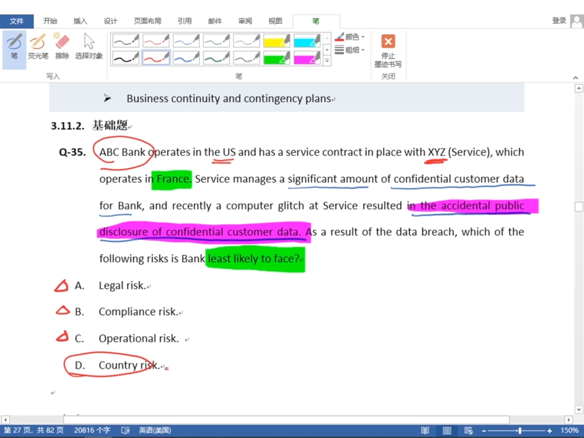Pick the thick green pen style
This screenshot has width=584, height=438.
click(216, 58)
